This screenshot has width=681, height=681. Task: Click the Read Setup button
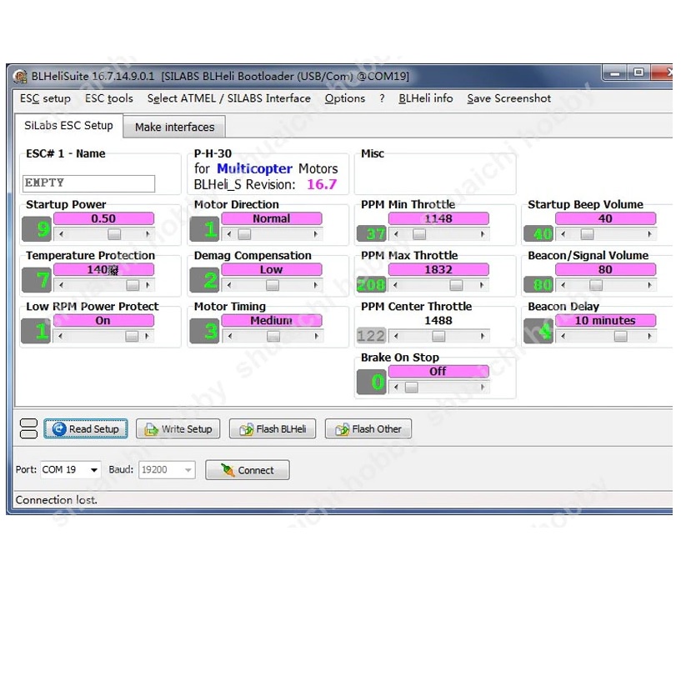point(86,428)
